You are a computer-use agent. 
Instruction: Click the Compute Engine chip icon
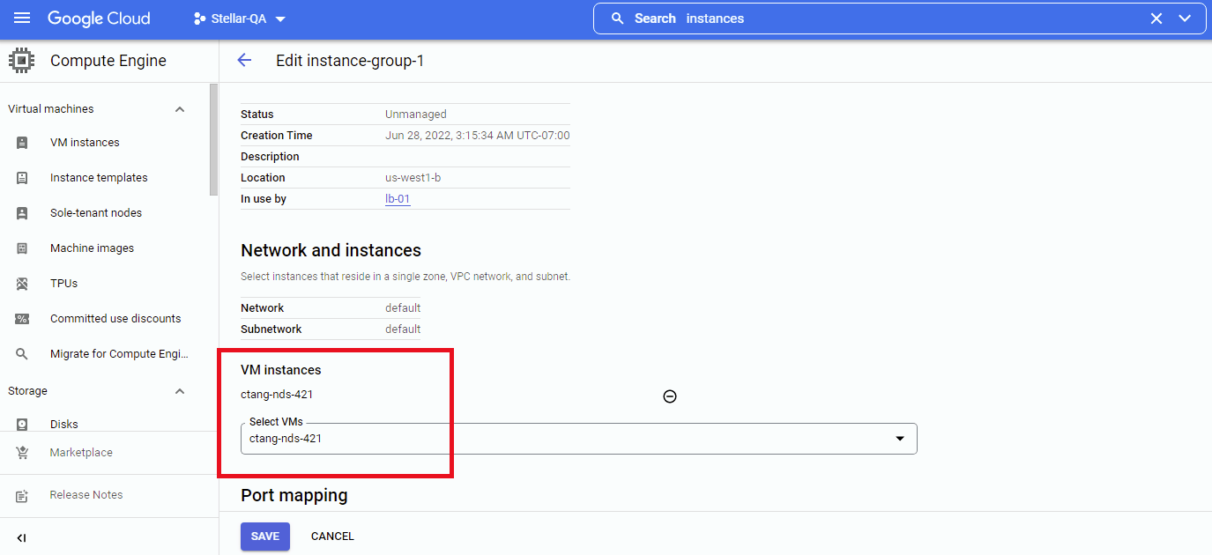(x=21, y=61)
